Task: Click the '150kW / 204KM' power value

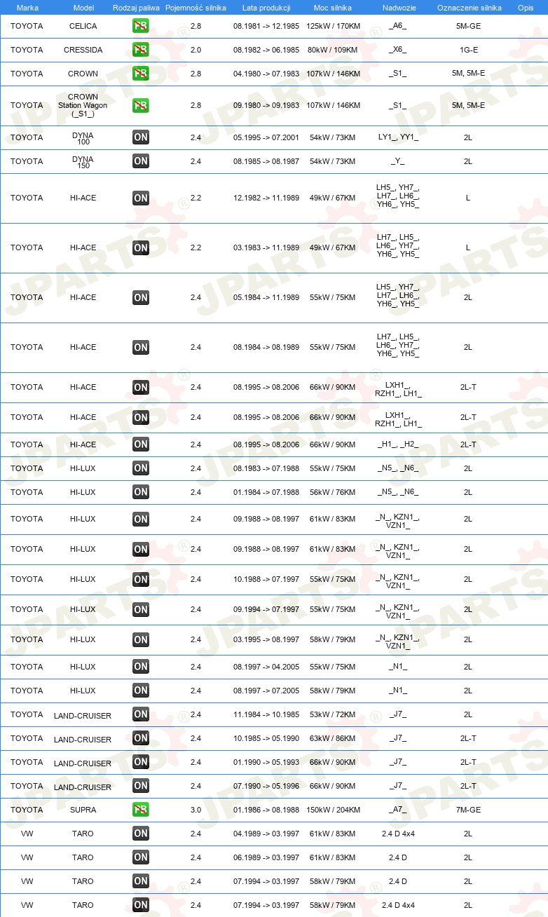Action: [x=334, y=810]
